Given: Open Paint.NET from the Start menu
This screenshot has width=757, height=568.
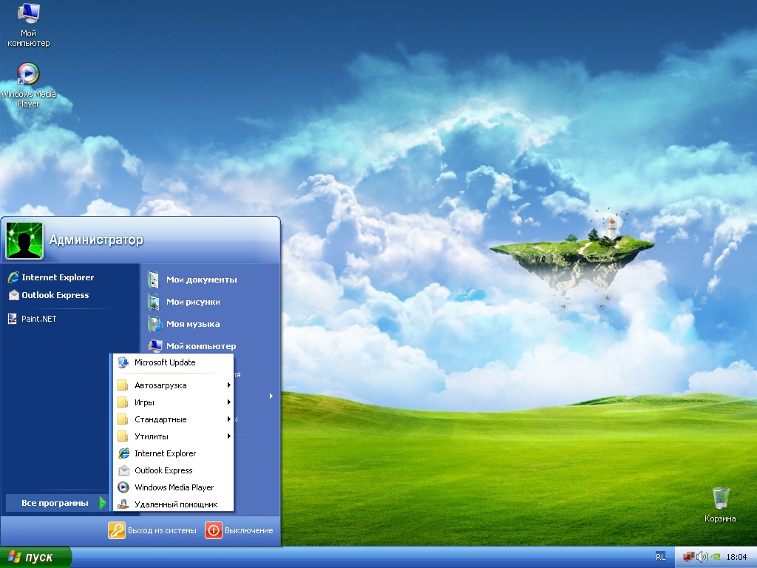Looking at the screenshot, I should (33, 319).
